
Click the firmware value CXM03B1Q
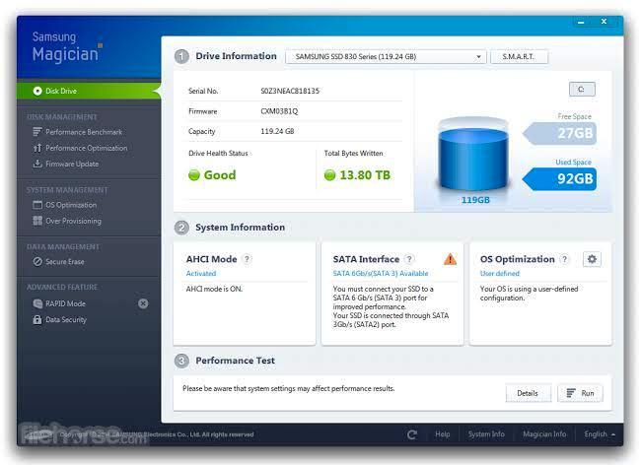point(279,111)
